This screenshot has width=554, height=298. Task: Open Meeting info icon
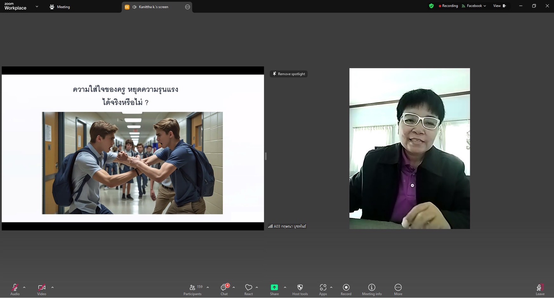(371, 288)
